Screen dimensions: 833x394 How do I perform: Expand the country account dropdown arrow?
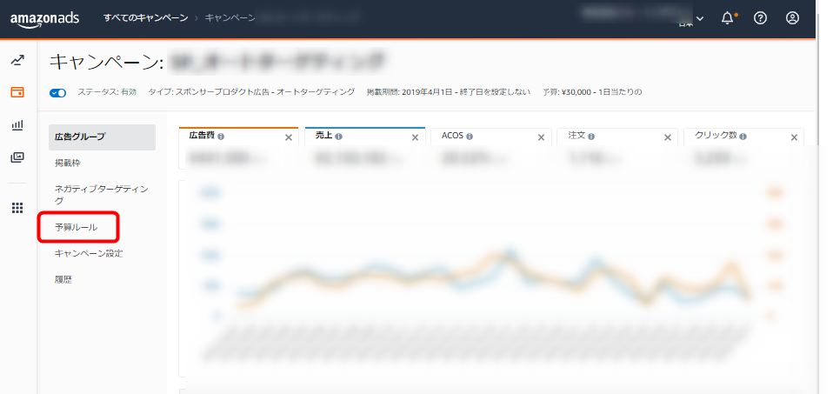point(700,20)
